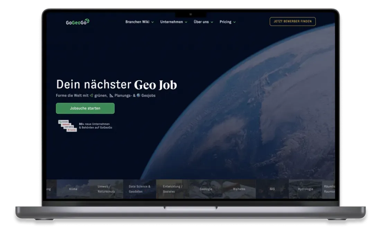
Task: Select the Data Science & Geodaten tile
Action: tap(140, 189)
